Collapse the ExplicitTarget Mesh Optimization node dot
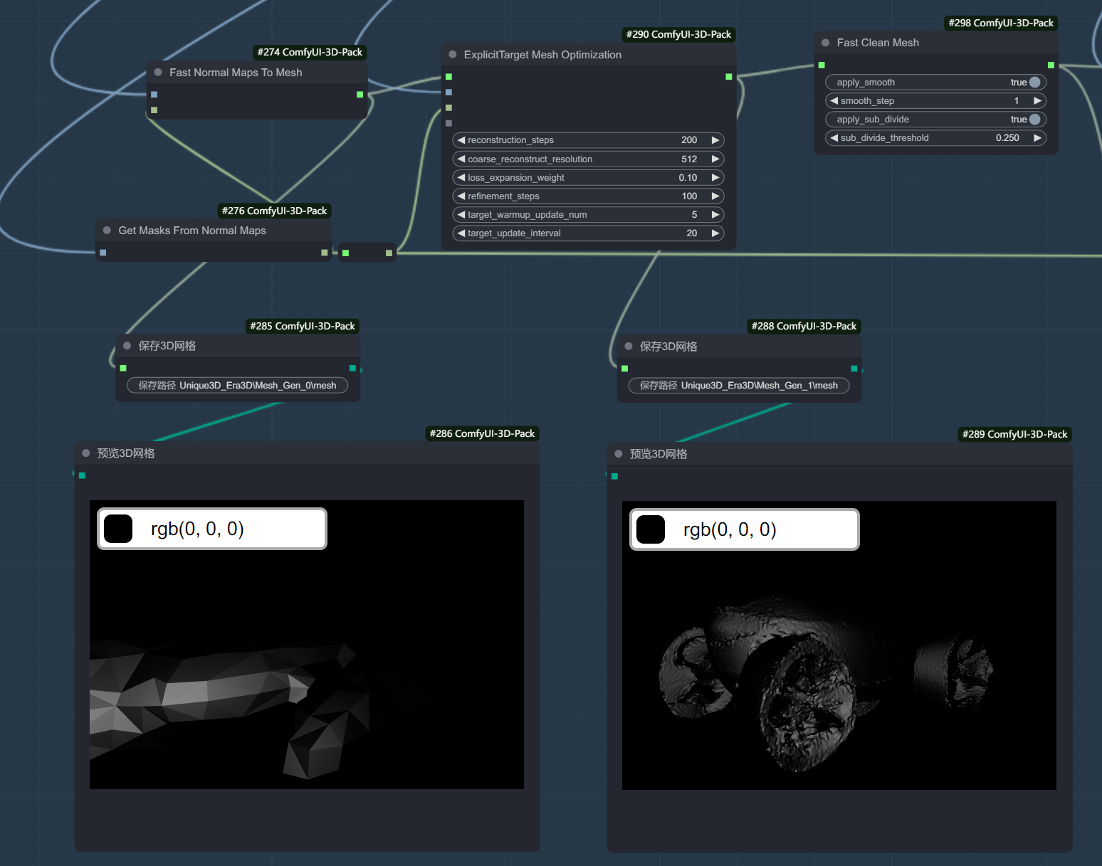 [453, 55]
